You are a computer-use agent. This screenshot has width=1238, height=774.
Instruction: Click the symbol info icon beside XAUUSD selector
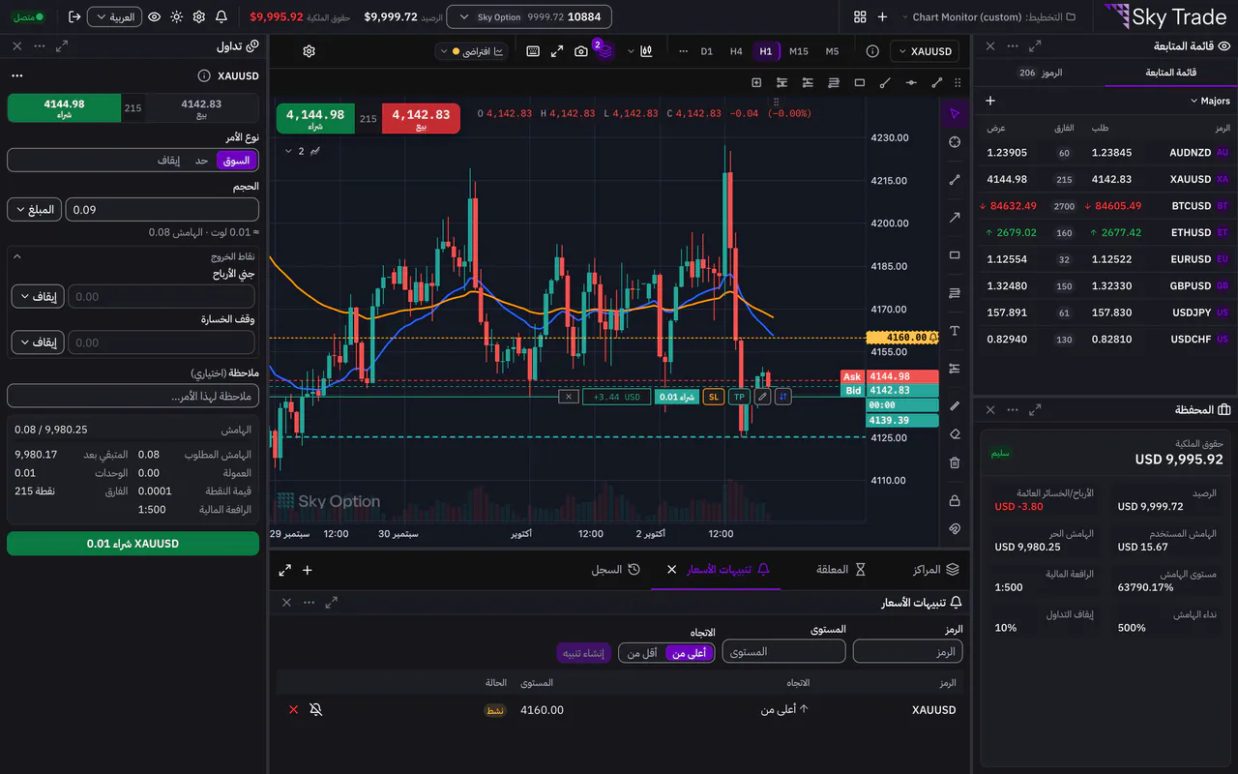click(872, 51)
